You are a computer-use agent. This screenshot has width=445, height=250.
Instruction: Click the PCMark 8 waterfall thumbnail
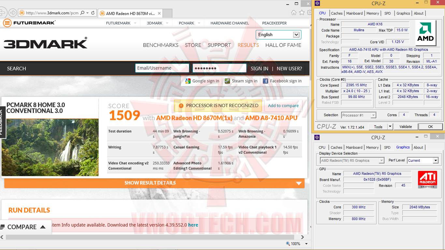(50, 147)
